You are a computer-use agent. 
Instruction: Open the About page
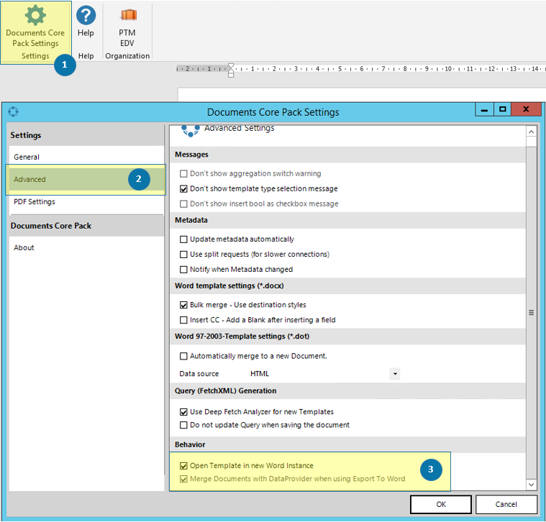86,248
